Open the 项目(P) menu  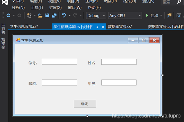[73, 1]
